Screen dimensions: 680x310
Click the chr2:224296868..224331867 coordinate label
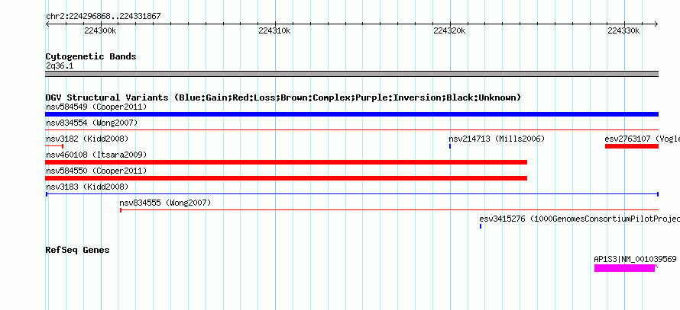point(103,17)
